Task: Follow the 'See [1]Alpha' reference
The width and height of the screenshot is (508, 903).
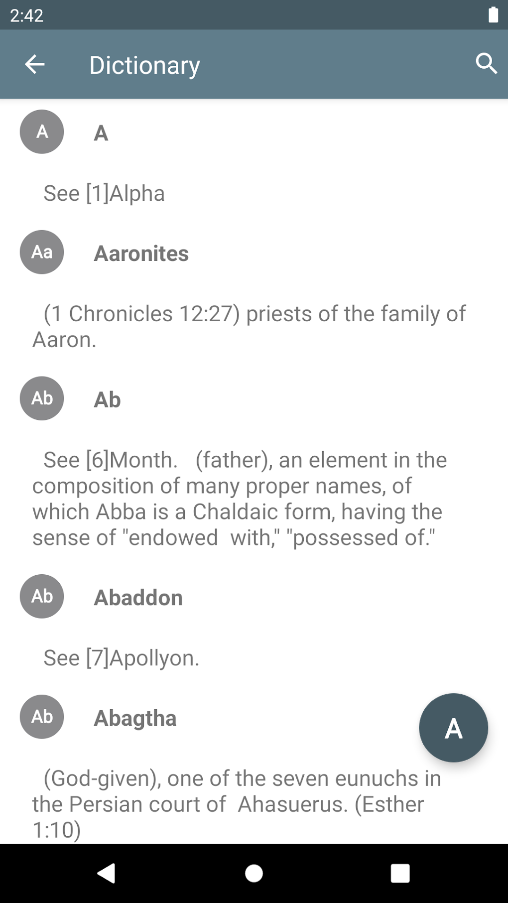Action: click(104, 193)
